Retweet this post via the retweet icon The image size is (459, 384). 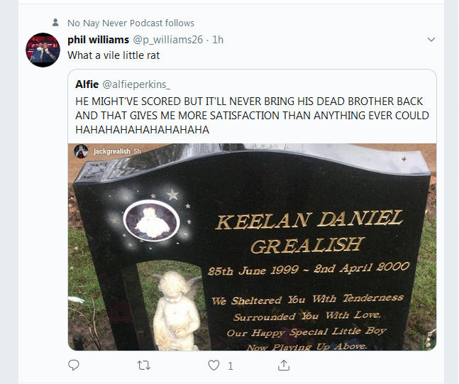(x=144, y=366)
